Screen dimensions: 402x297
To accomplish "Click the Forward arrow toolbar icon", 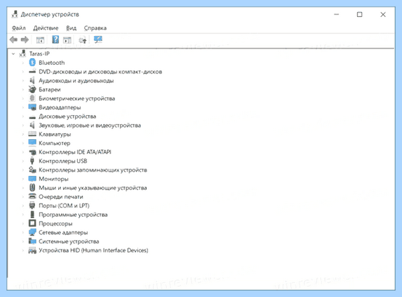I will coord(25,39).
